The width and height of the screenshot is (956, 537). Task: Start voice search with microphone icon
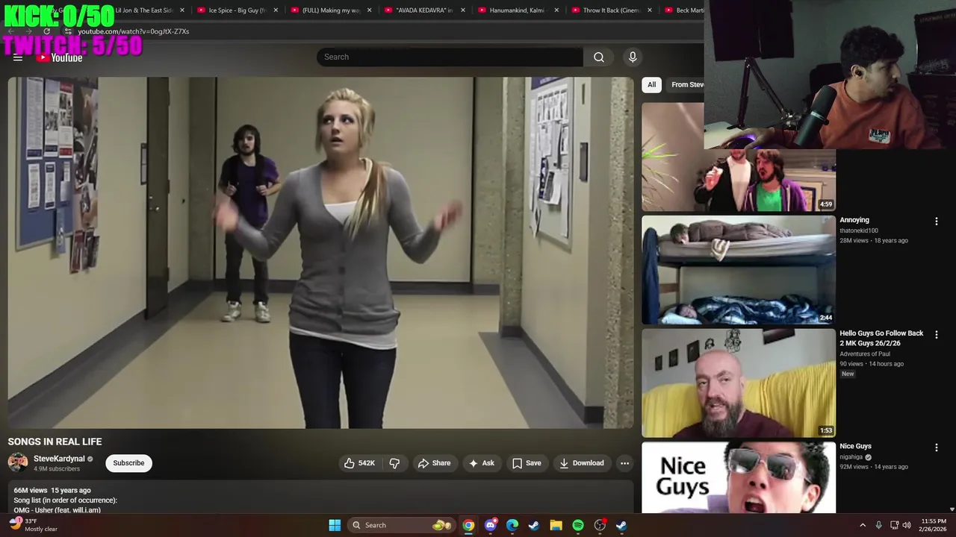pos(633,57)
